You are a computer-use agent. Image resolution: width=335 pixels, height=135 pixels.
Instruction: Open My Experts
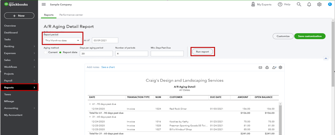pos(262,4)
